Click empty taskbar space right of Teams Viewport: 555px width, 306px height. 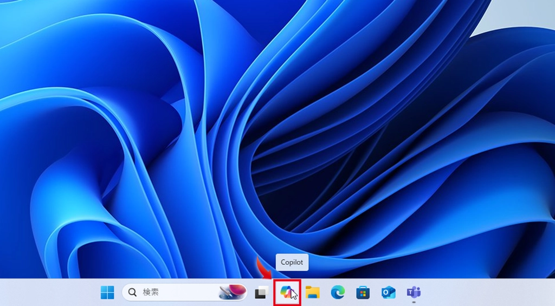[x=488, y=292]
